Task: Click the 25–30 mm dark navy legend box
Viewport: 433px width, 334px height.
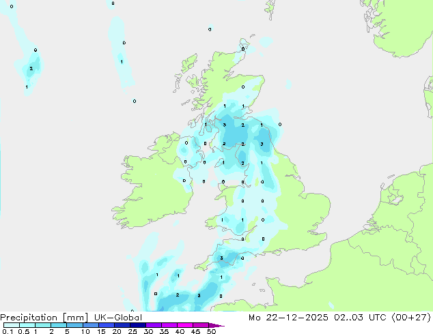Action: point(137,325)
